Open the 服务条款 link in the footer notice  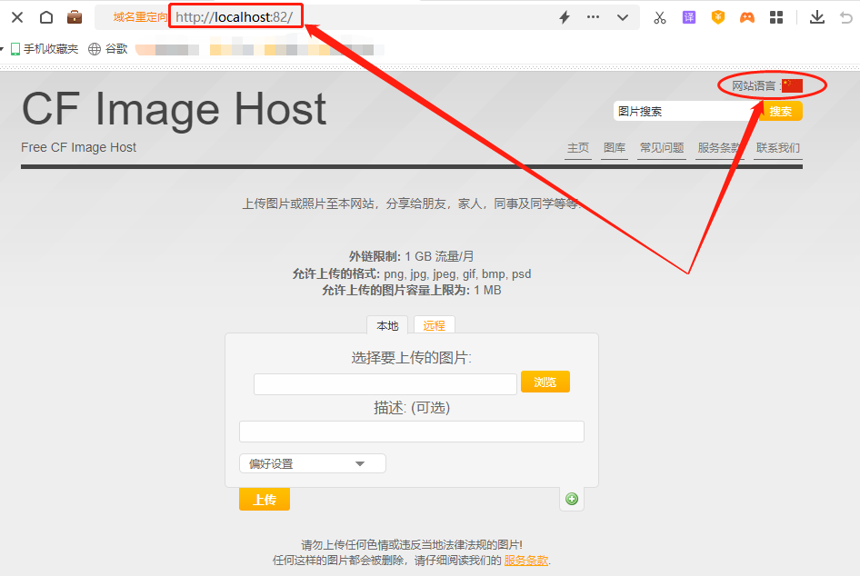(x=526, y=561)
